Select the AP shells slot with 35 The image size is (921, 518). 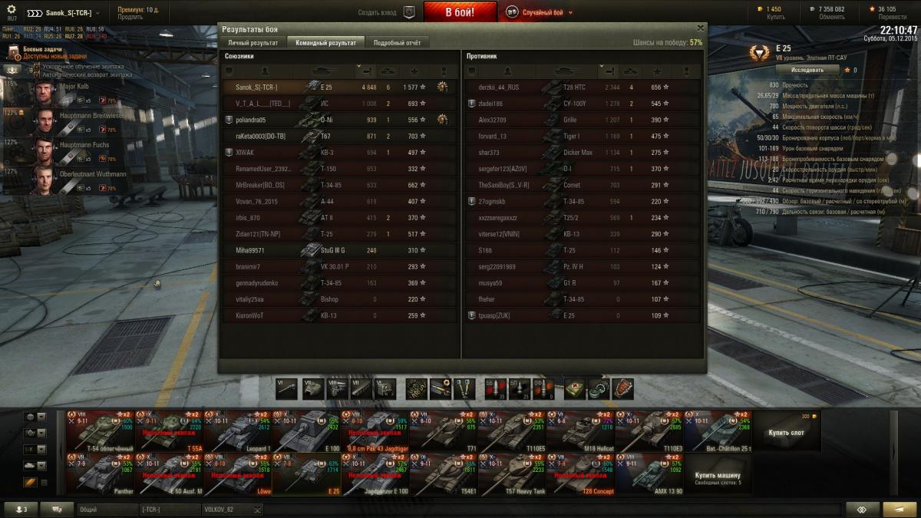(494, 388)
